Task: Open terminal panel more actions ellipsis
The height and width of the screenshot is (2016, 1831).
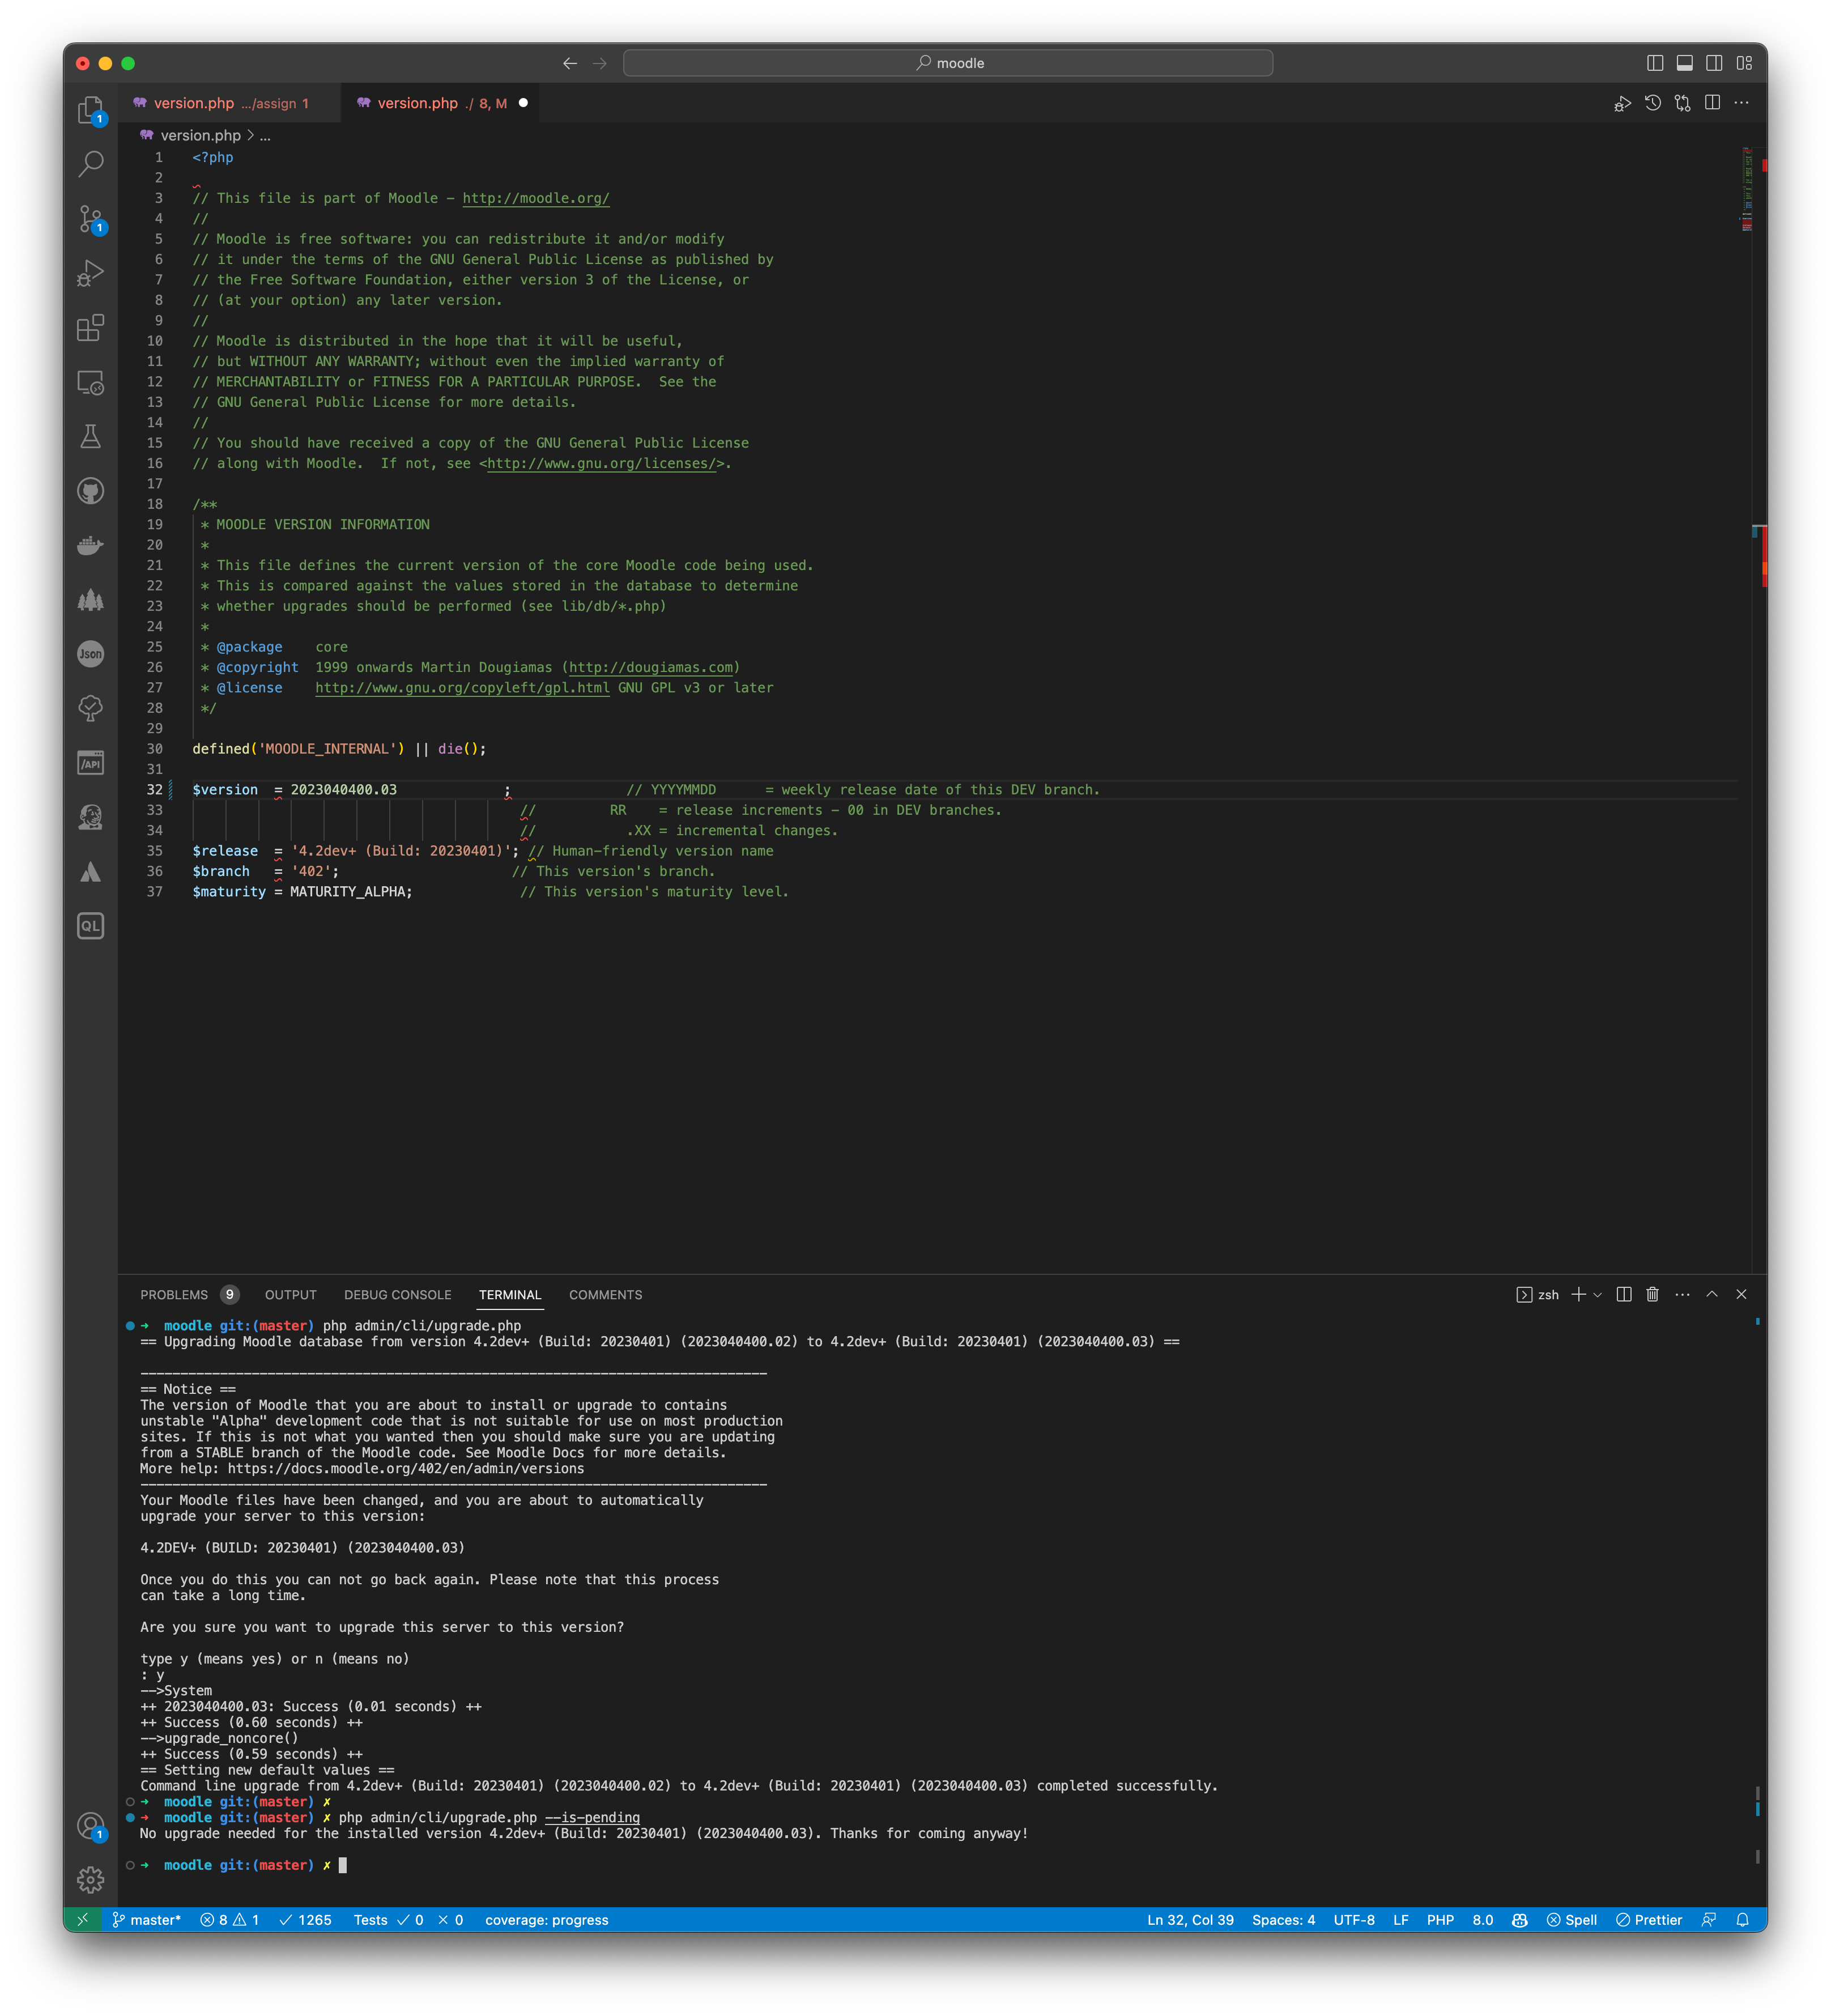Action: click(1683, 1295)
